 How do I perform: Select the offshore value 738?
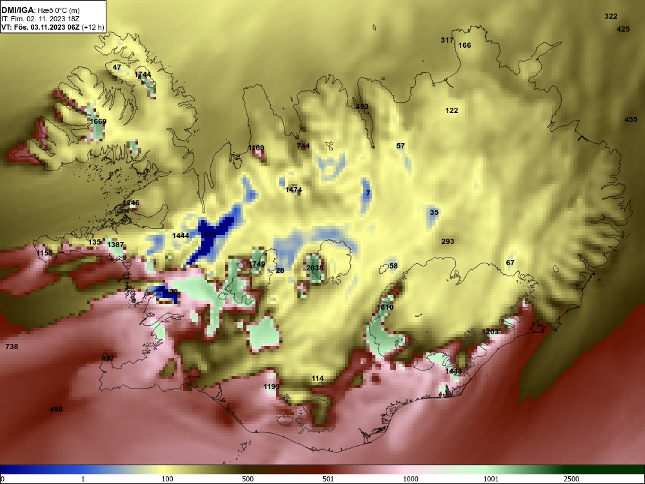(12, 347)
